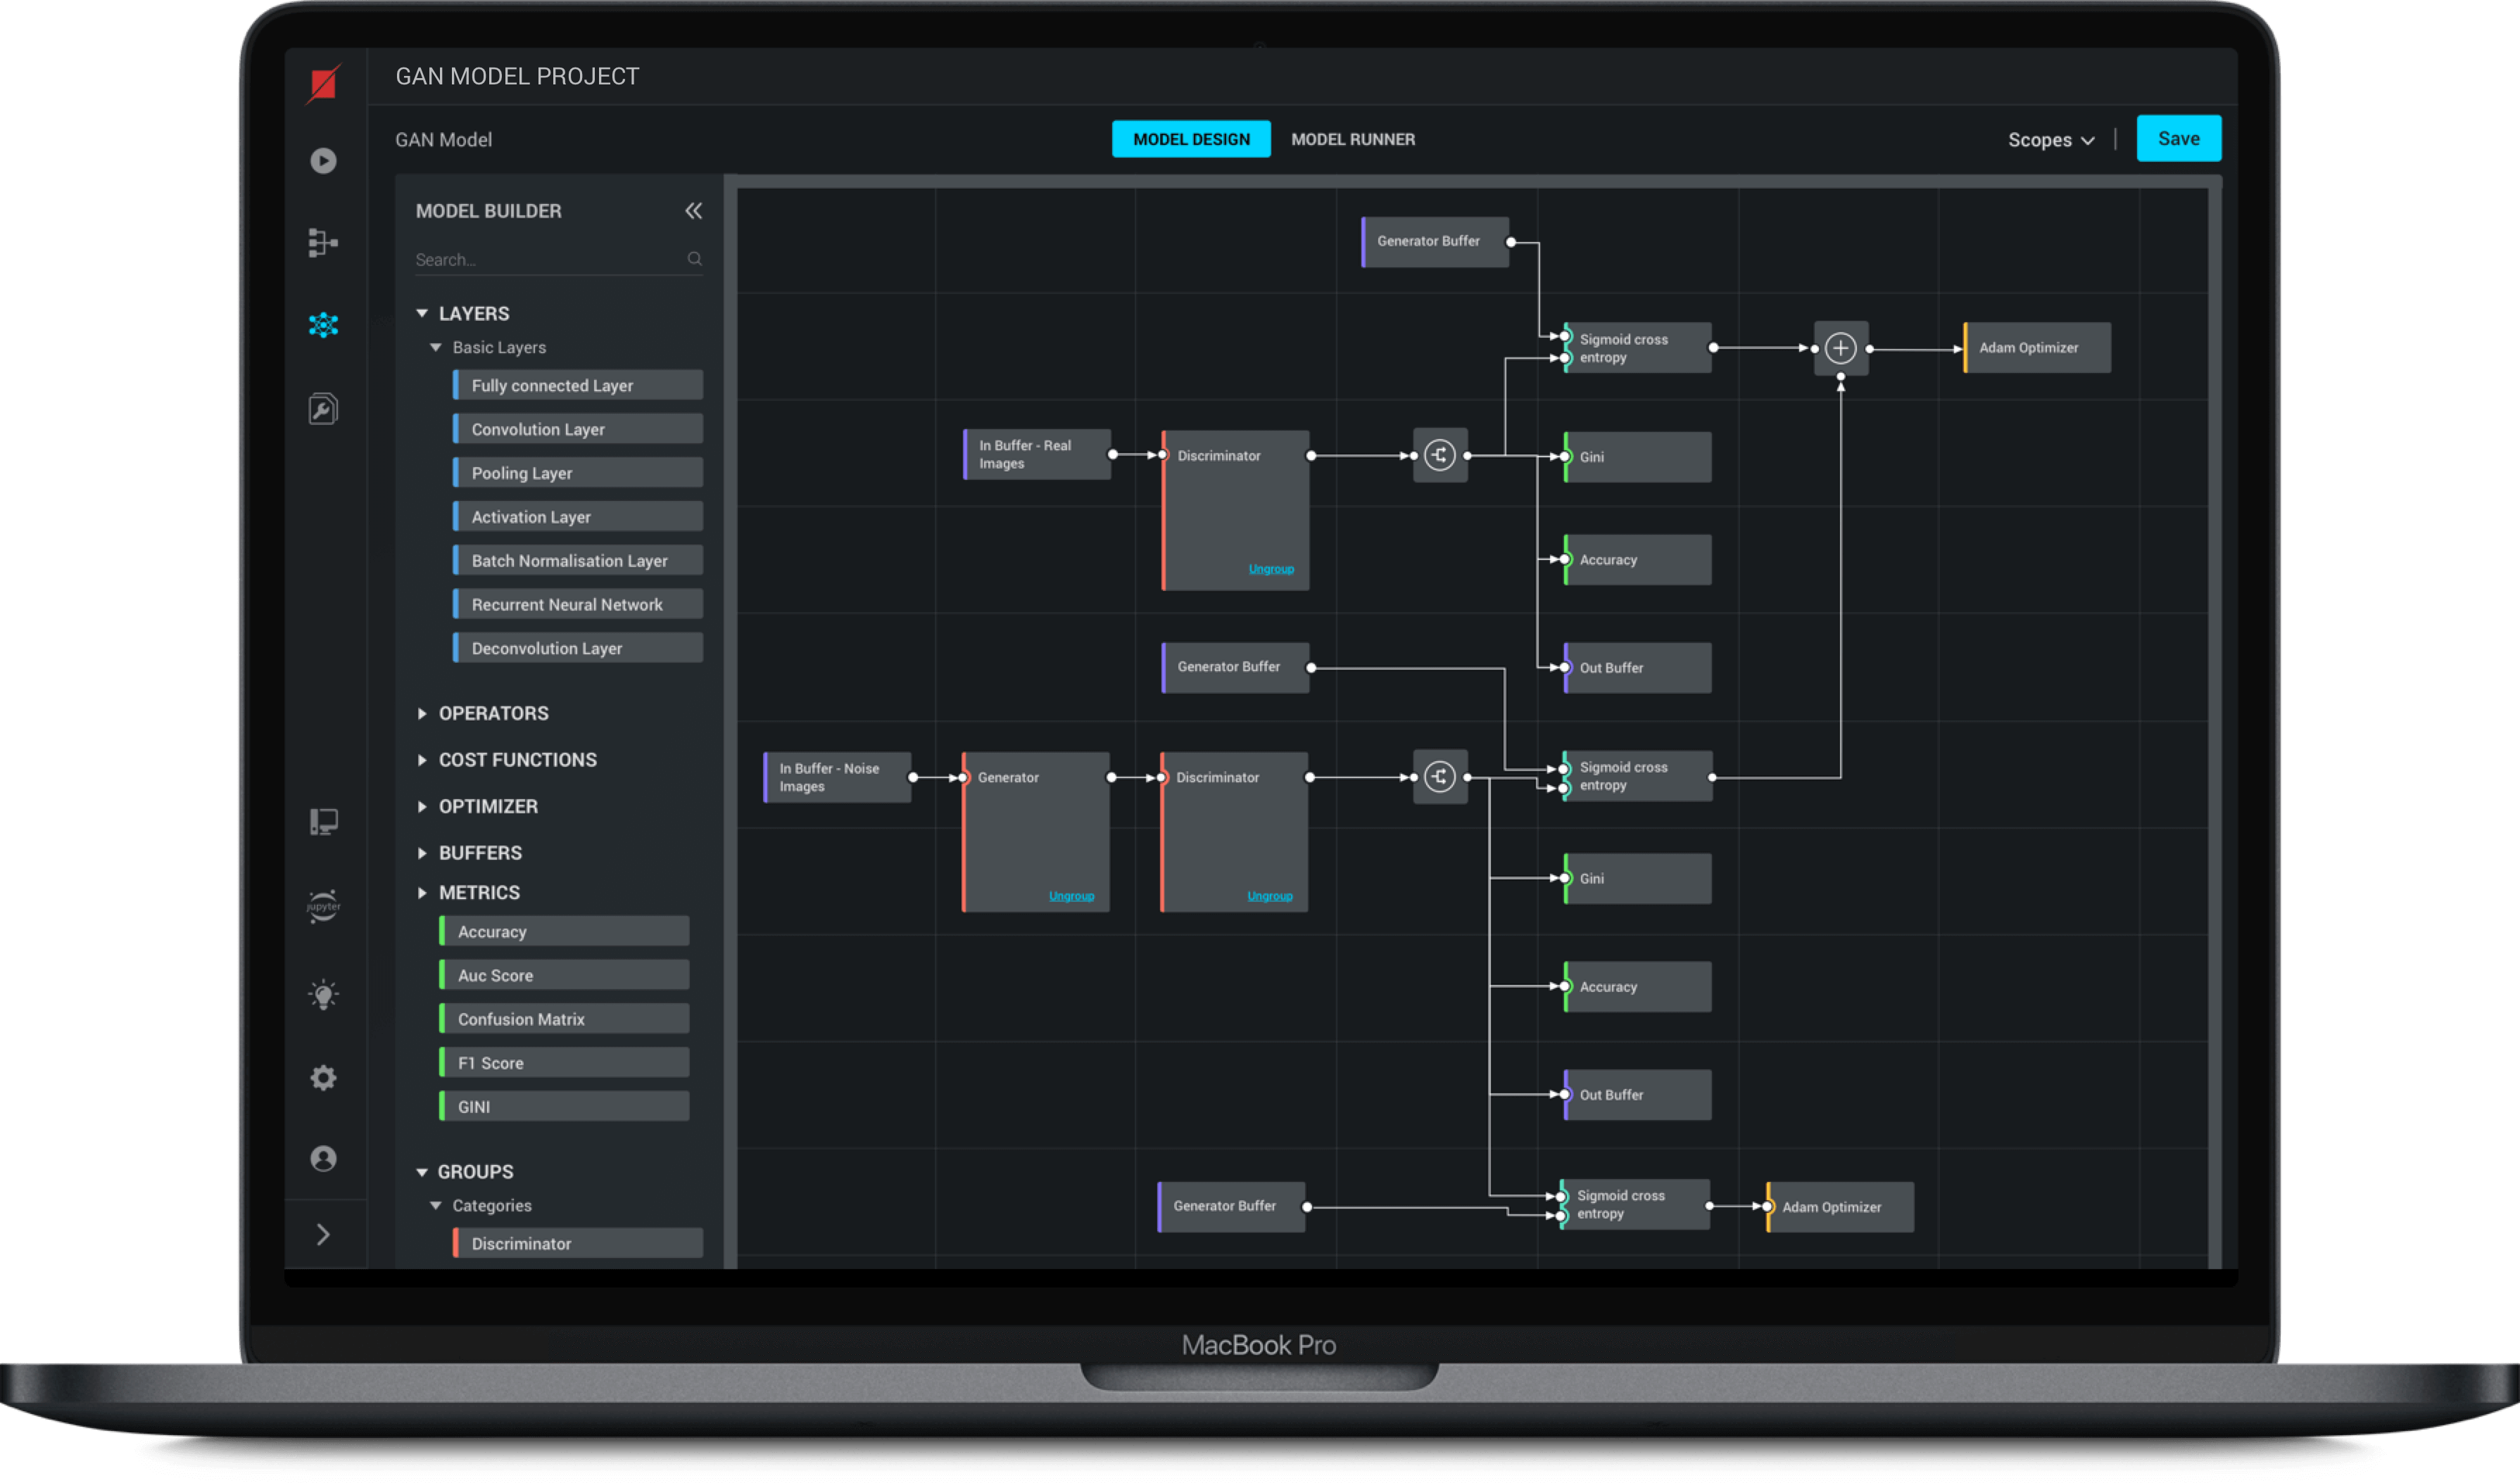Launch the Jupyter icon in sidebar
The height and width of the screenshot is (1483, 2520).
pos(323,906)
